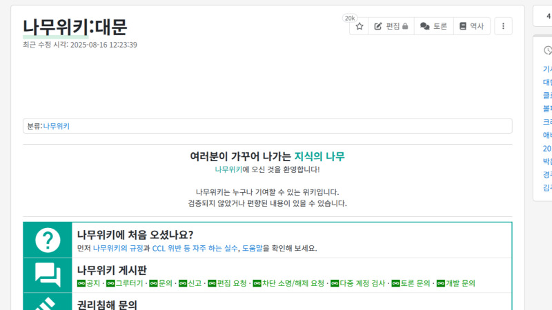Screen dimensions: 552x310
Task: Click the question mark help icon
Action: point(48,240)
